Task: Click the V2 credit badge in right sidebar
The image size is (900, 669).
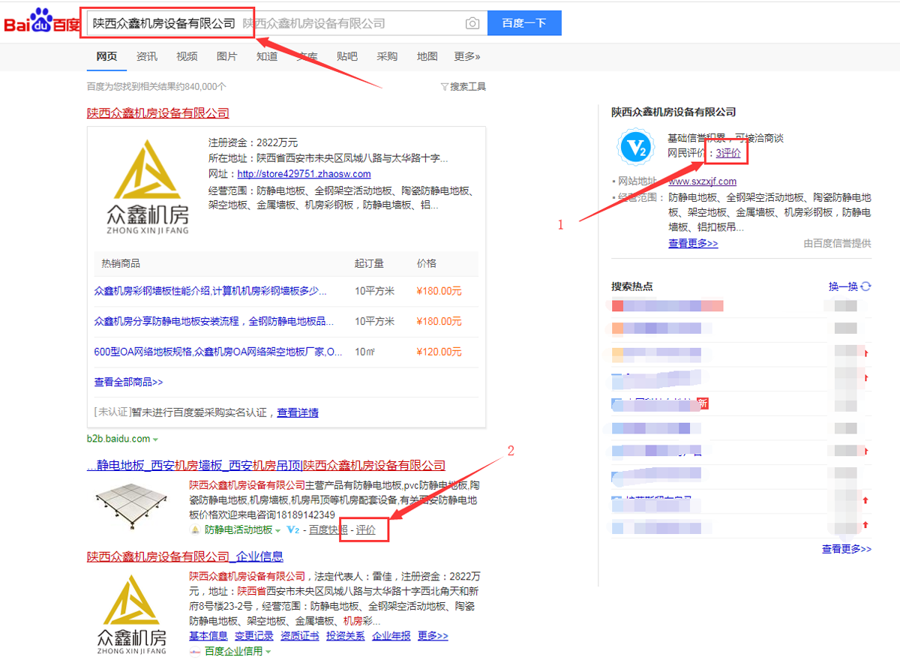Action: (x=634, y=148)
